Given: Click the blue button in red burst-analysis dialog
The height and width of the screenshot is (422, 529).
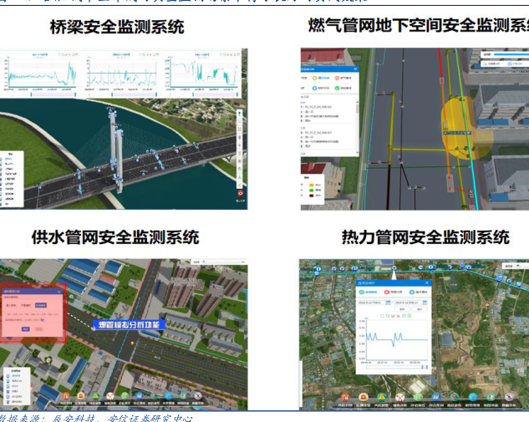Looking at the screenshot, I should (x=26, y=329).
